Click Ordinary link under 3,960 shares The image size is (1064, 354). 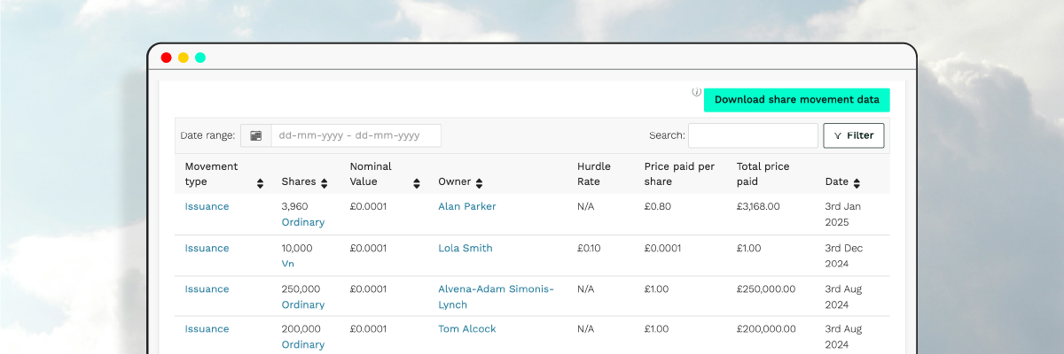[302, 222]
